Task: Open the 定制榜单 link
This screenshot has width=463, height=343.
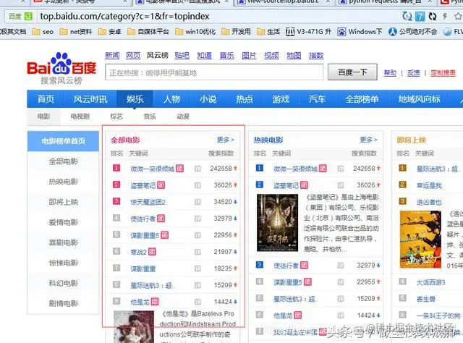Action: pos(443,72)
